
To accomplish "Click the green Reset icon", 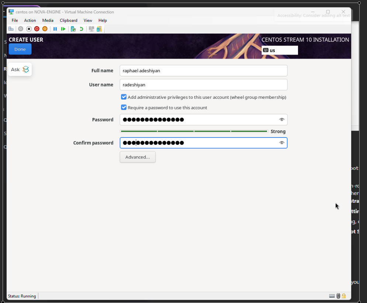I will (63, 29).
